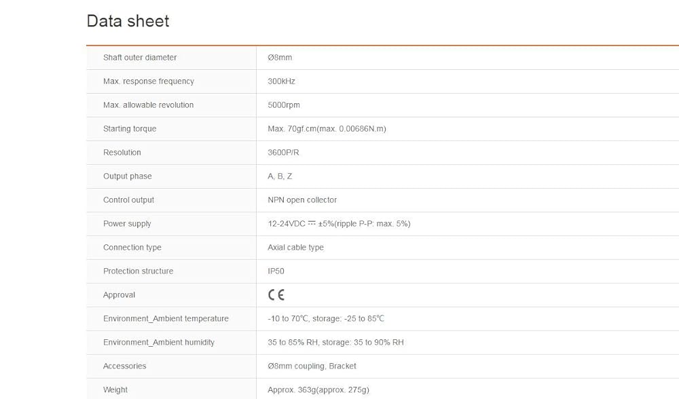The width and height of the screenshot is (679, 399).
Task: Select the Max. response frequency label
Action: 149,81
